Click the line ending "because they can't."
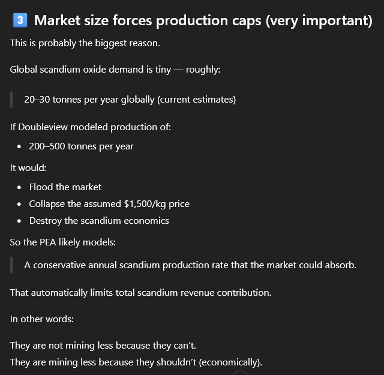The width and height of the screenshot is (384, 375). click(104, 345)
